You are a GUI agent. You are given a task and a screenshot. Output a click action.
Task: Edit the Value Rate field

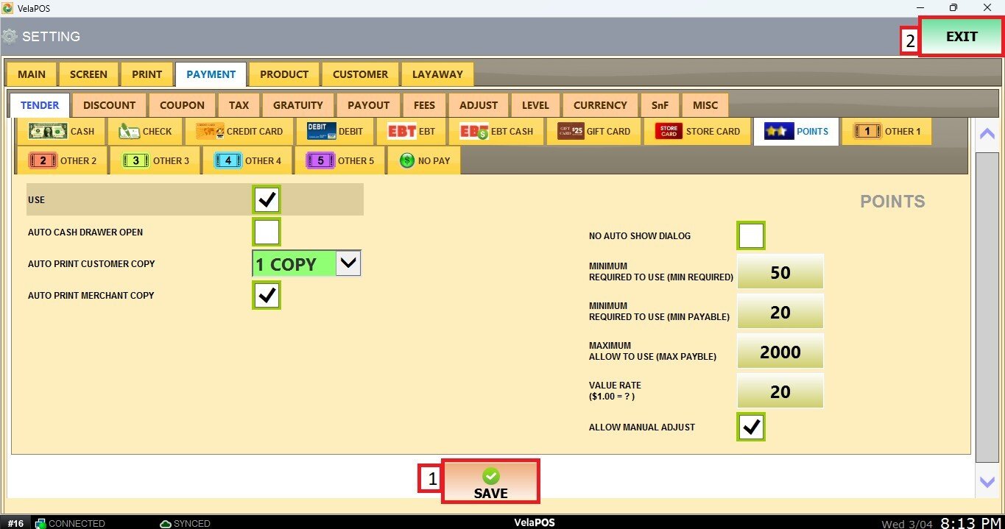[780, 391]
